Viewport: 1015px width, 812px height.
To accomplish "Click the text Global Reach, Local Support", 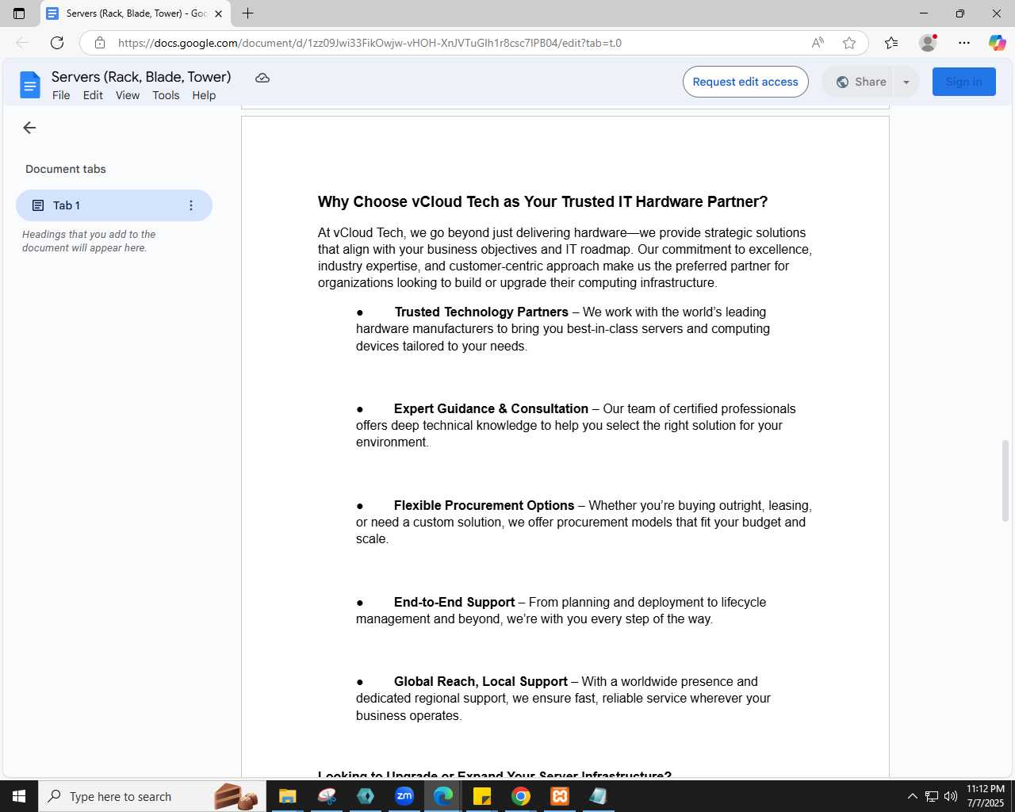I will 481,681.
